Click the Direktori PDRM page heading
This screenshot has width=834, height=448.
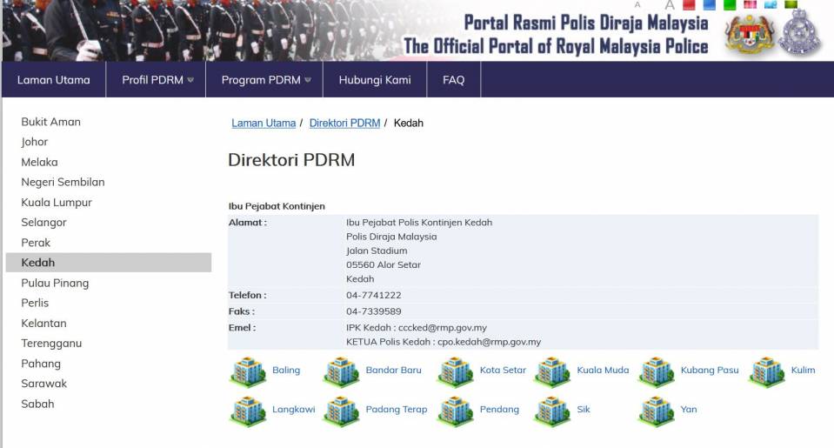coord(291,160)
